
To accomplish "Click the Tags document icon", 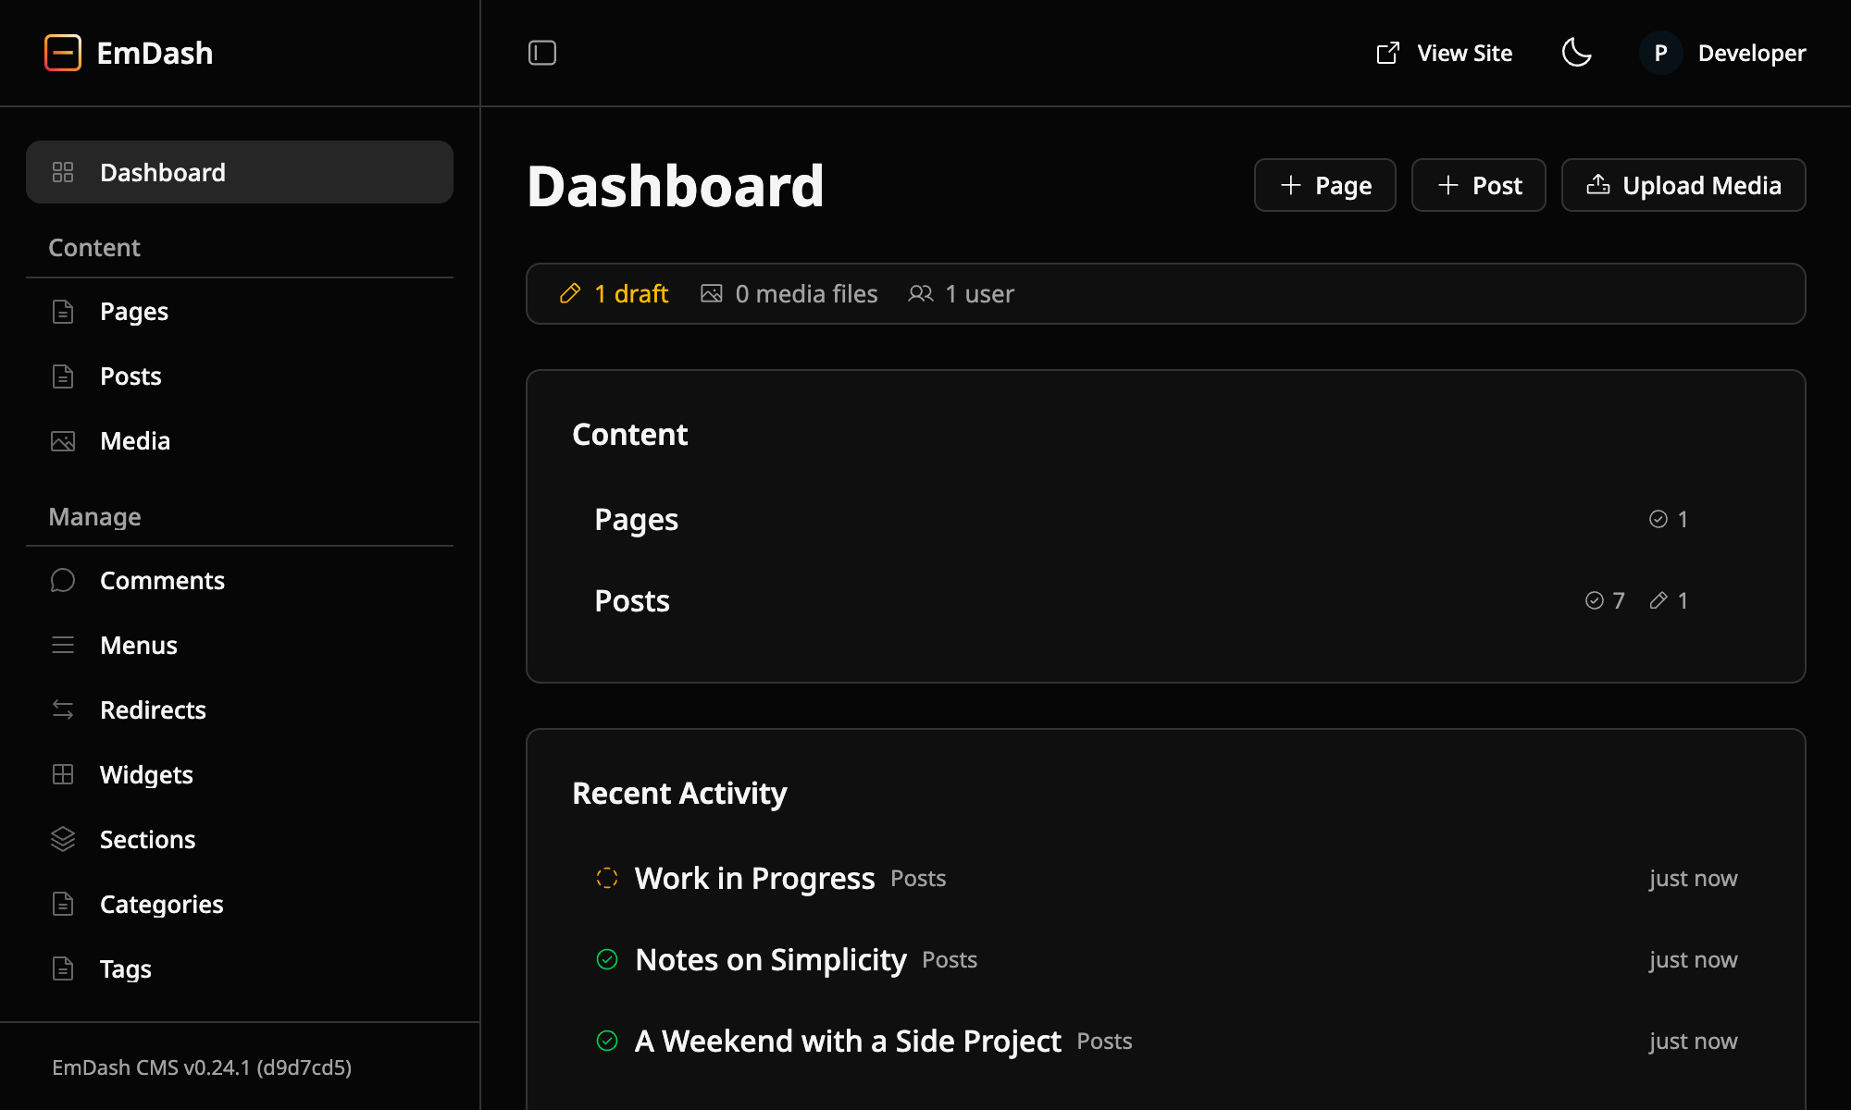I will pos(63,968).
